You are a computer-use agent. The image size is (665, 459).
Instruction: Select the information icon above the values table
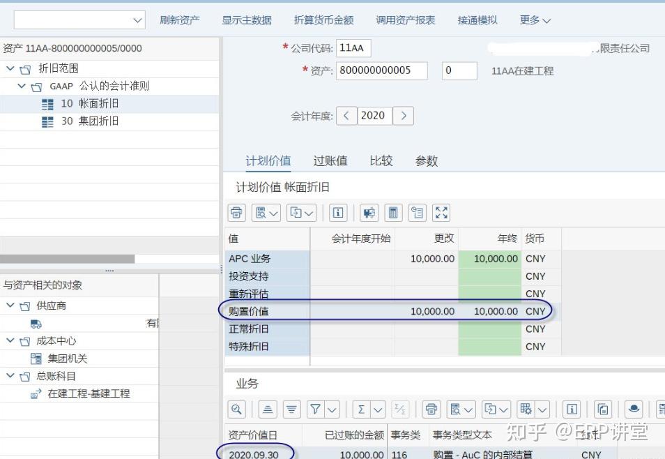click(x=338, y=213)
